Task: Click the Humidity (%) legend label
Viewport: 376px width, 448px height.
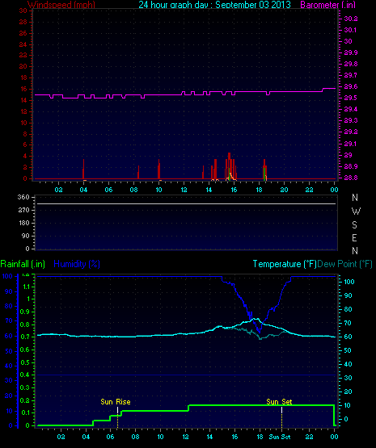Action: pos(77,264)
